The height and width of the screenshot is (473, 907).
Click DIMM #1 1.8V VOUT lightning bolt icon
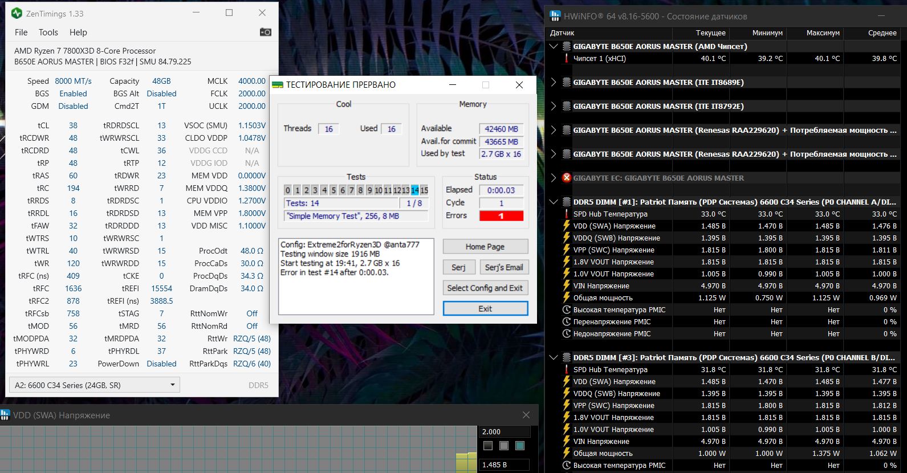point(566,262)
